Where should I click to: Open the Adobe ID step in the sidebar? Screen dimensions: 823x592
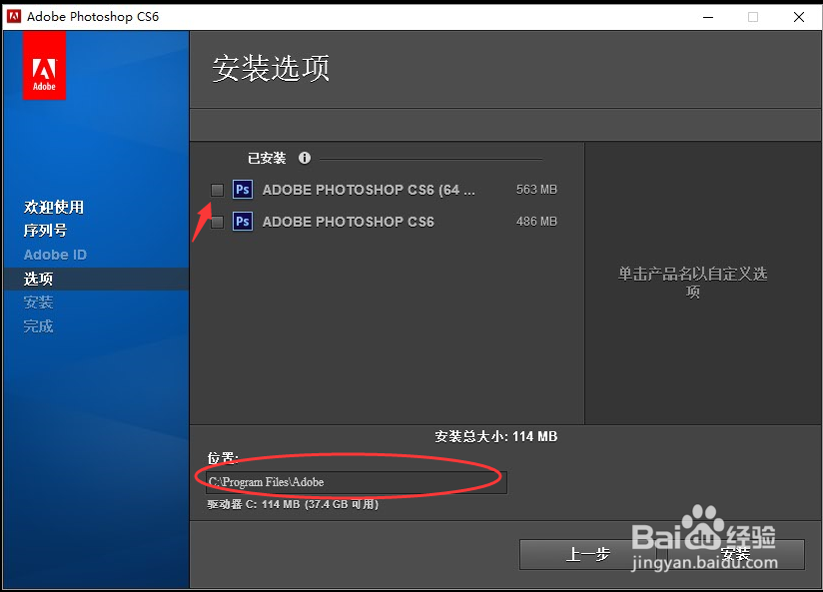pos(55,255)
